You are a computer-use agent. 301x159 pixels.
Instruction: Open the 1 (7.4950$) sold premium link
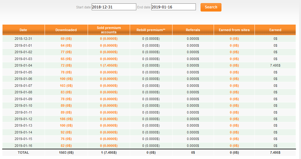pos(109,66)
